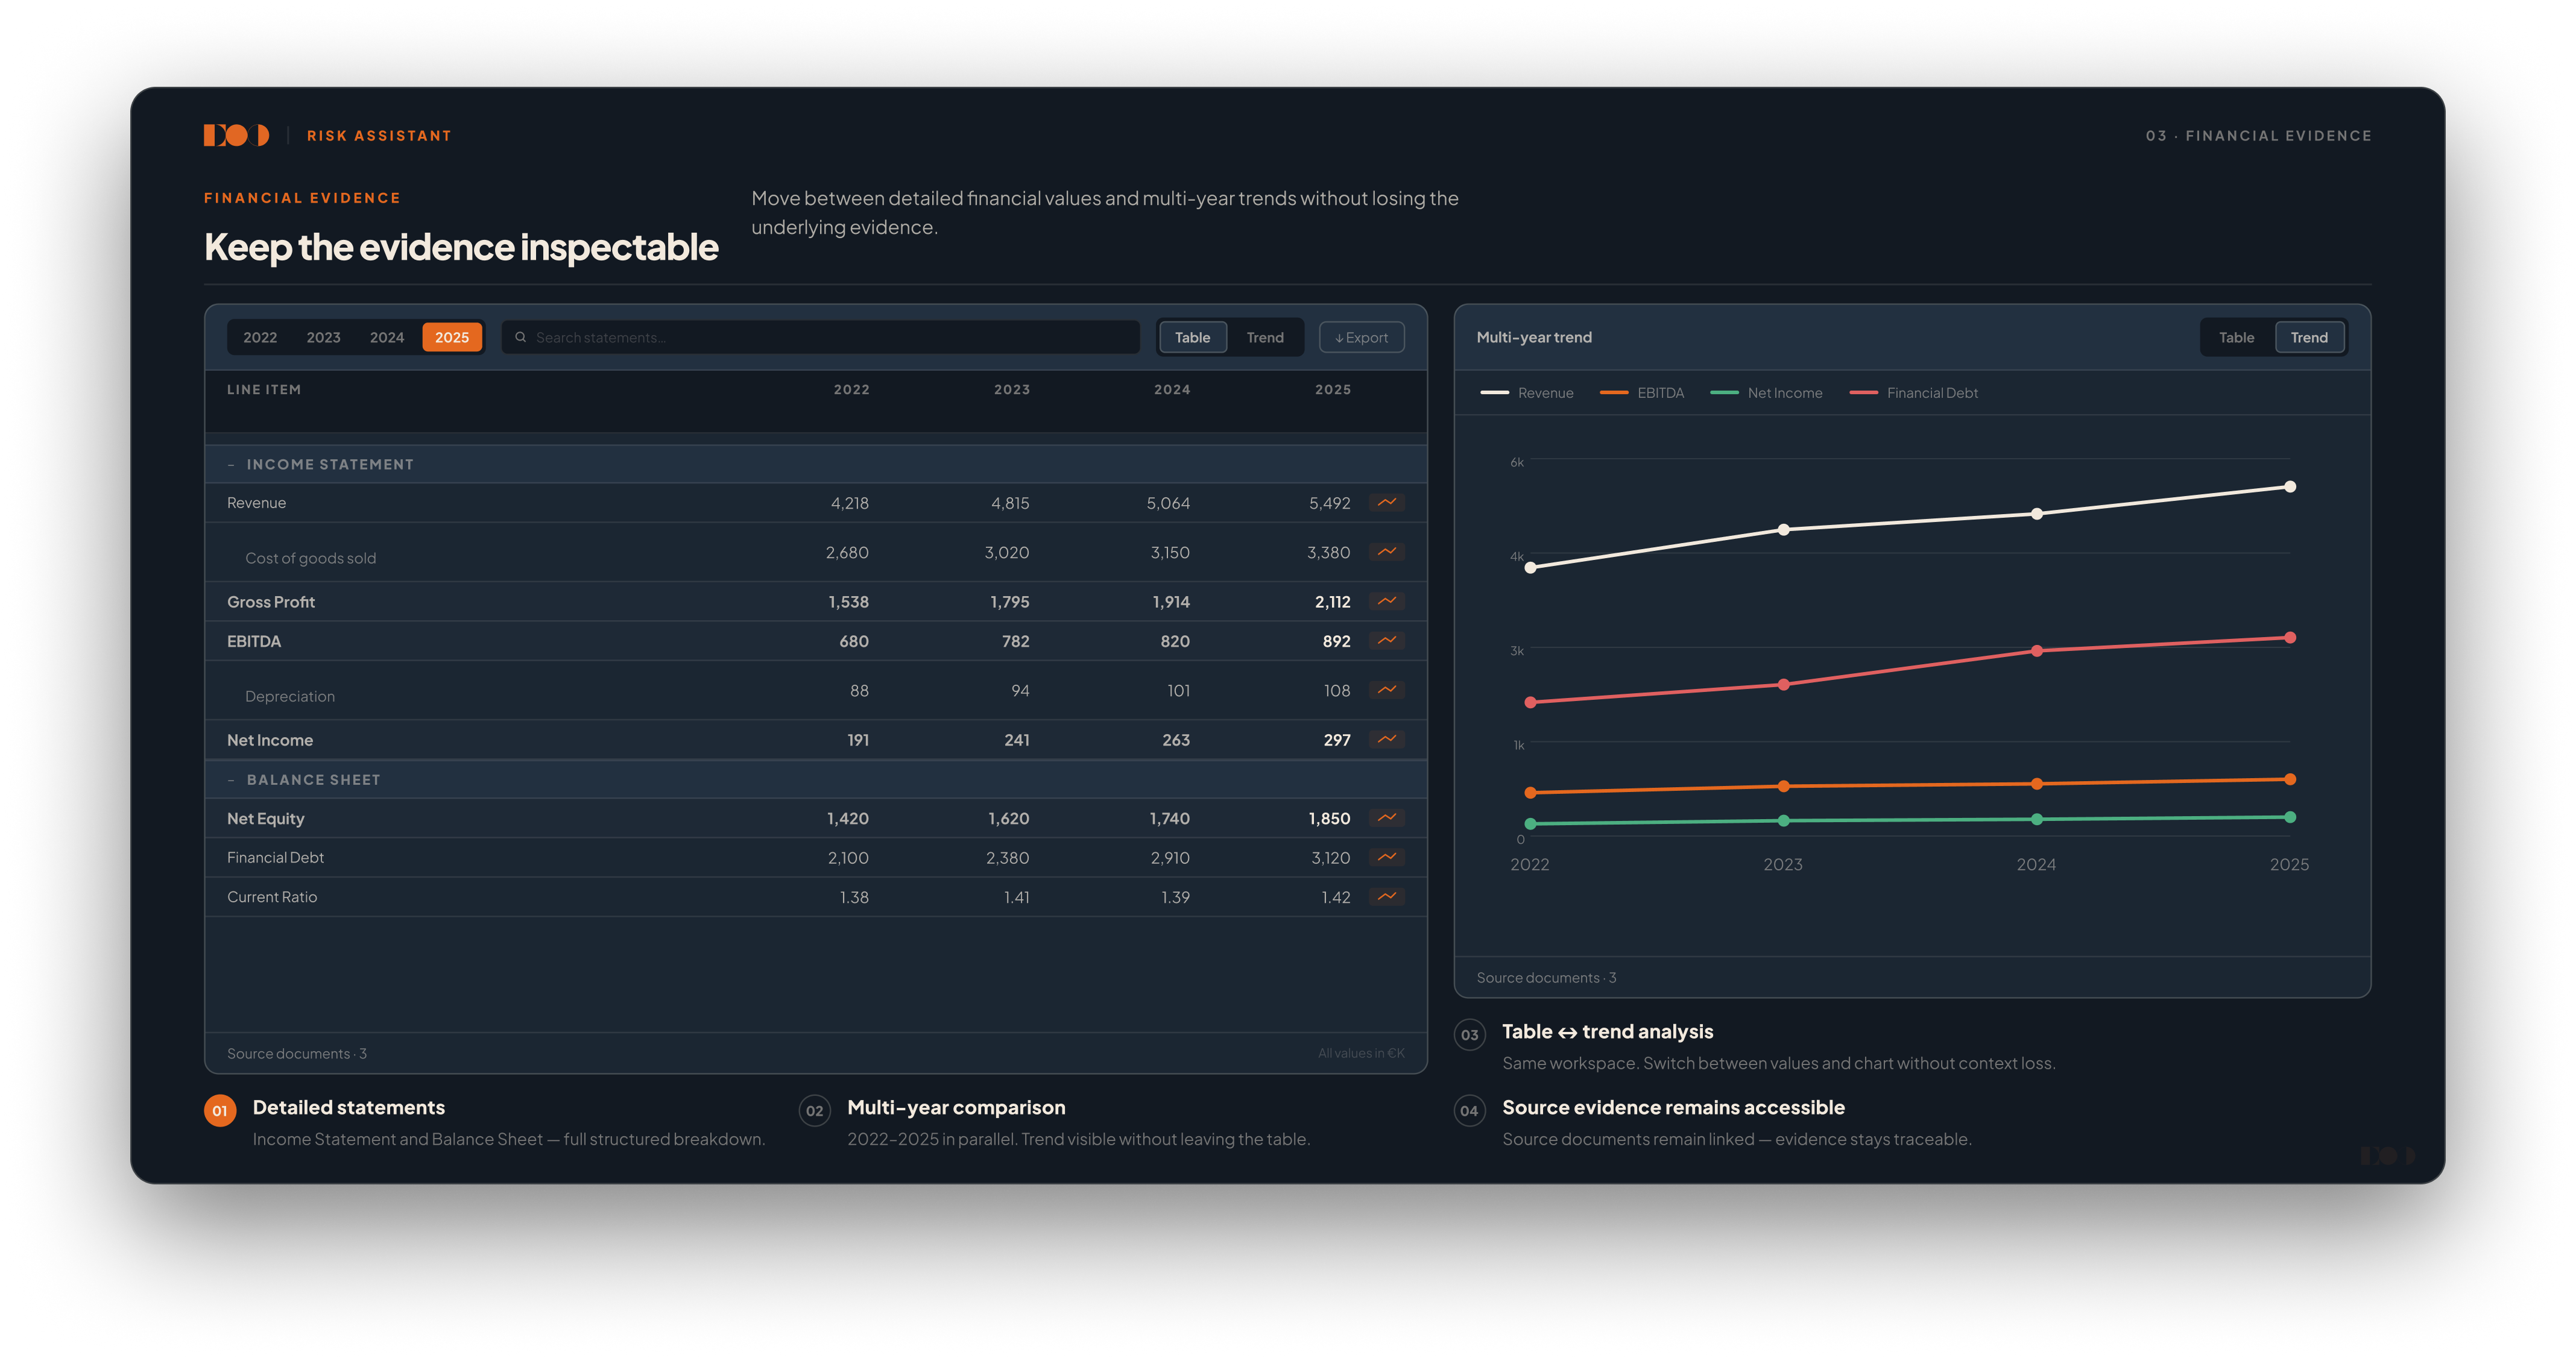Open trend sparkline icon in EBITDA row
The image size is (2576, 1358).
[1386, 641]
